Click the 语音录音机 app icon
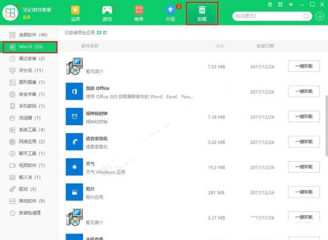This screenshot has height=240, width=328. point(74,142)
